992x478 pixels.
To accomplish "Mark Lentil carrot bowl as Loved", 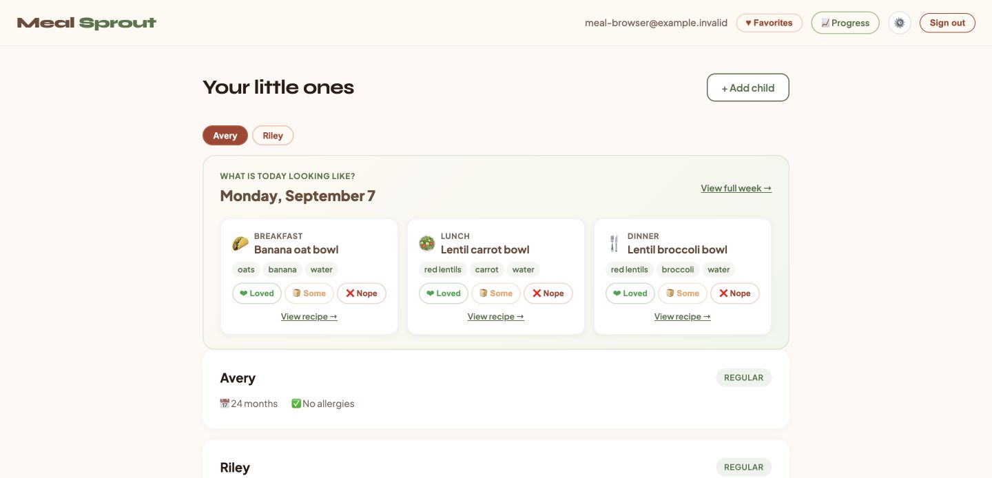I will (x=444, y=293).
